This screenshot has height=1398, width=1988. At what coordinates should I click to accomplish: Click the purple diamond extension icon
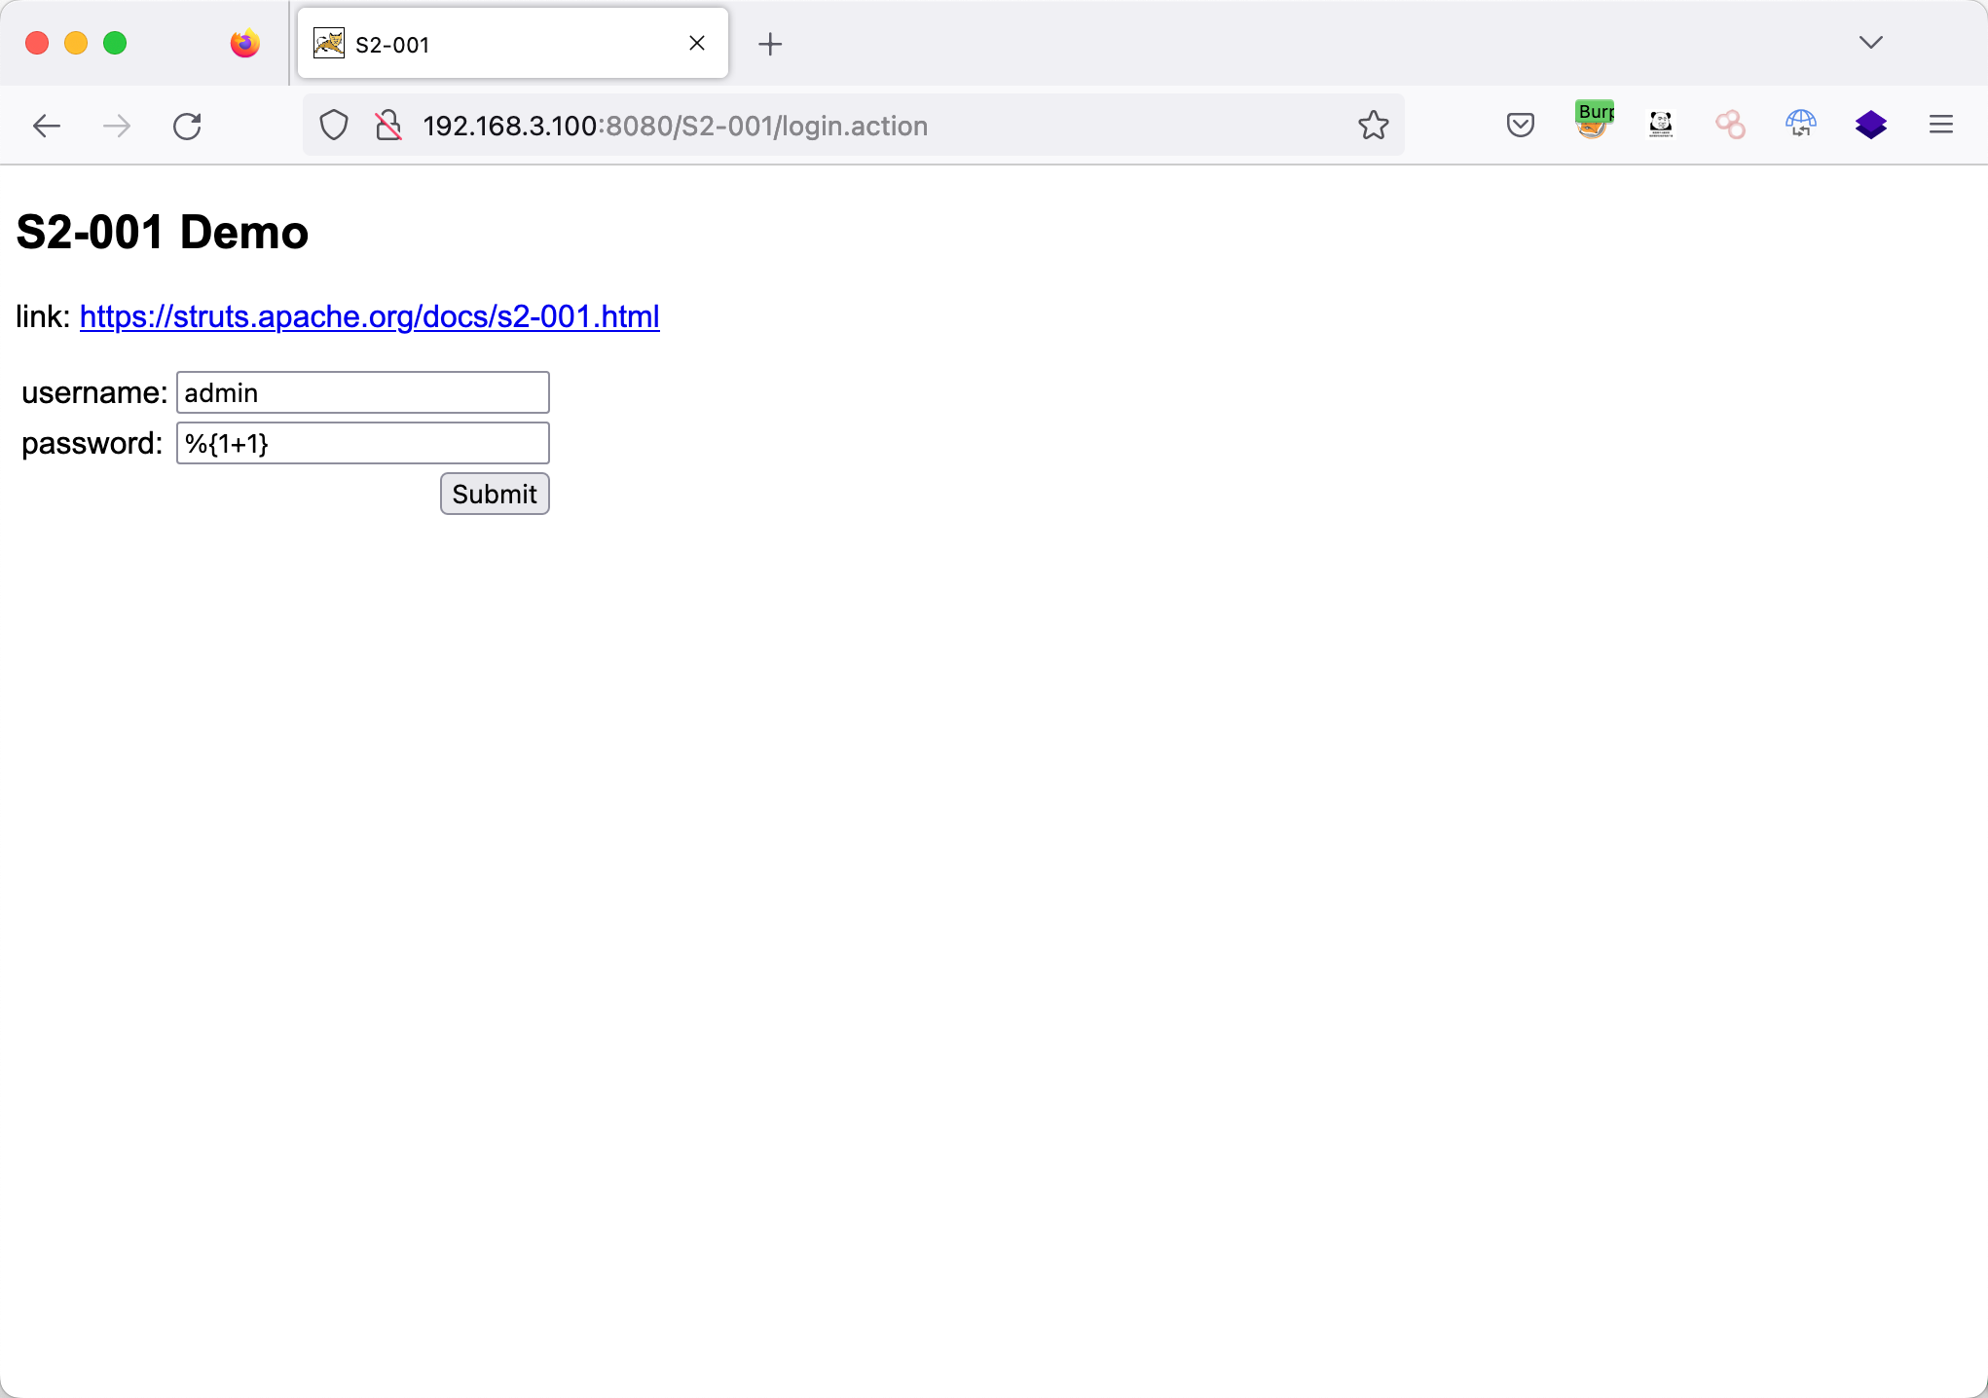tap(1870, 125)
